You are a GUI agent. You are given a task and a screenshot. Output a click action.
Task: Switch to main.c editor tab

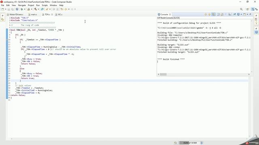[33, 14]
